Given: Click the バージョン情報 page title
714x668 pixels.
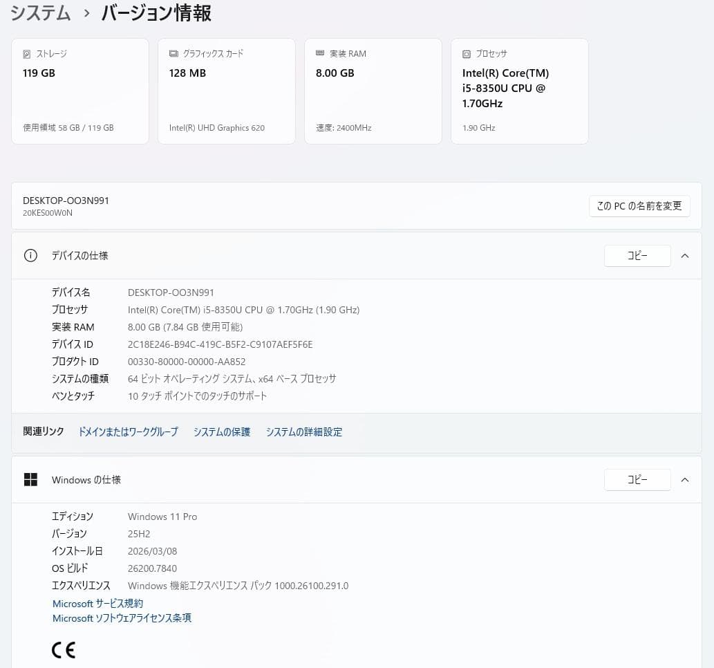Looking at the screenshot, I should pos(156,12).
